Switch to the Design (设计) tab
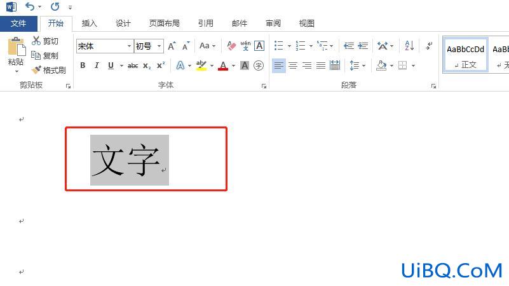 click(x=123, y=24)
